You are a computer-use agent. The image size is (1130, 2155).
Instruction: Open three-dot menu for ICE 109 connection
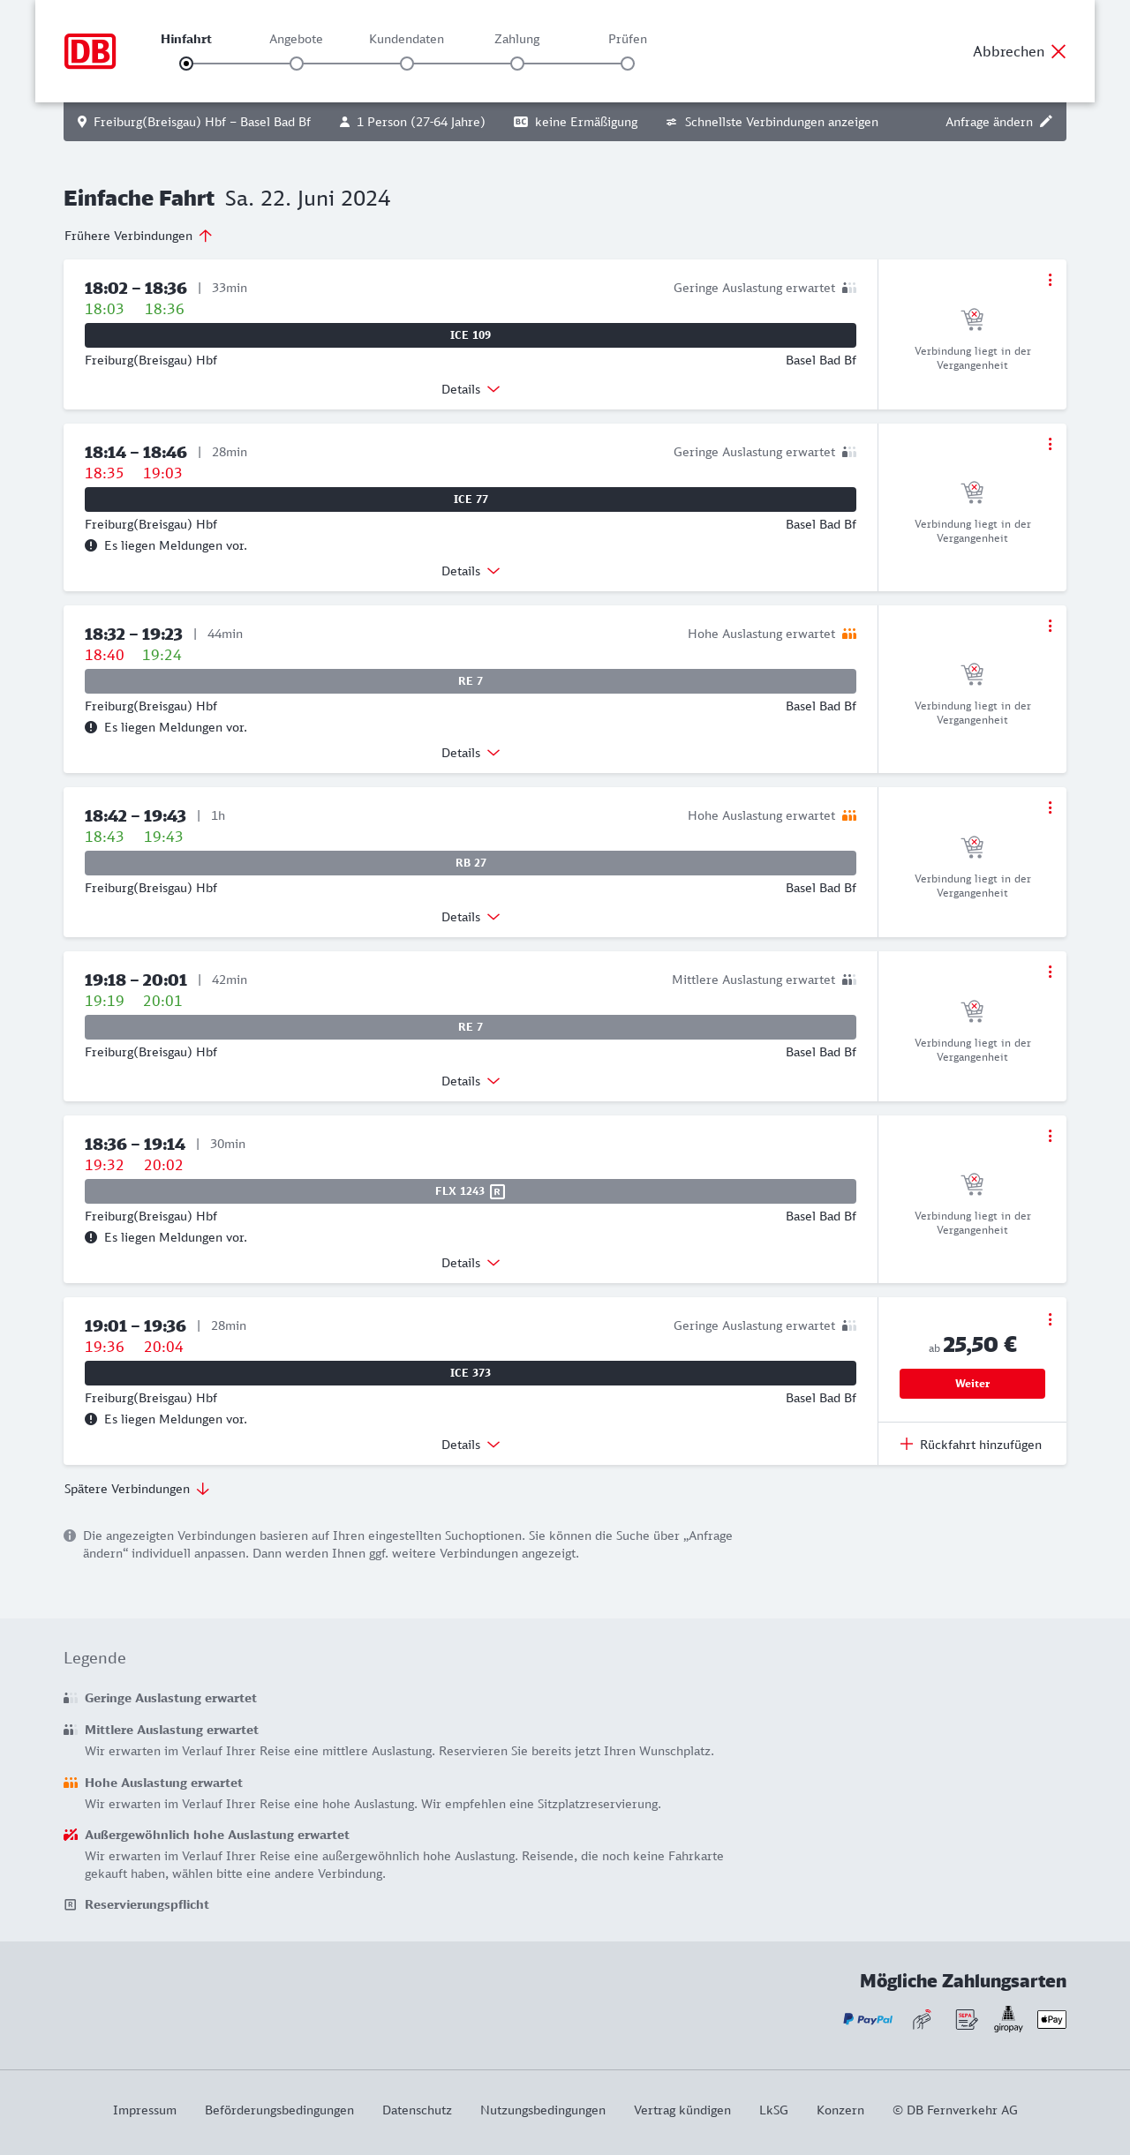pyautogui.click(x=1050, y=280)
